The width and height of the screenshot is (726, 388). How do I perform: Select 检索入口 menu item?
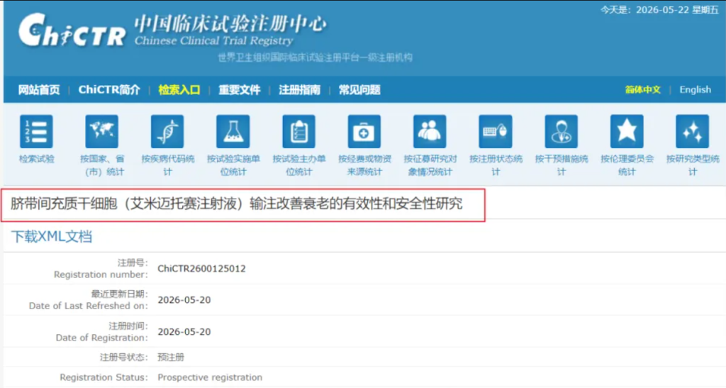(179, 90)
